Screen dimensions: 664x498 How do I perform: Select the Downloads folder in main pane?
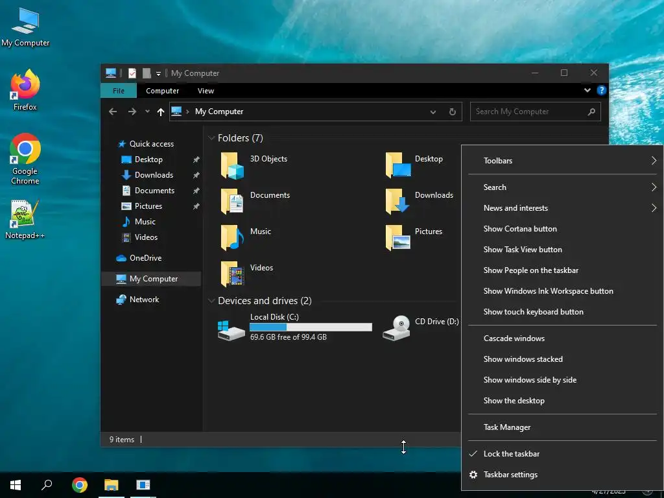(397, 202)
